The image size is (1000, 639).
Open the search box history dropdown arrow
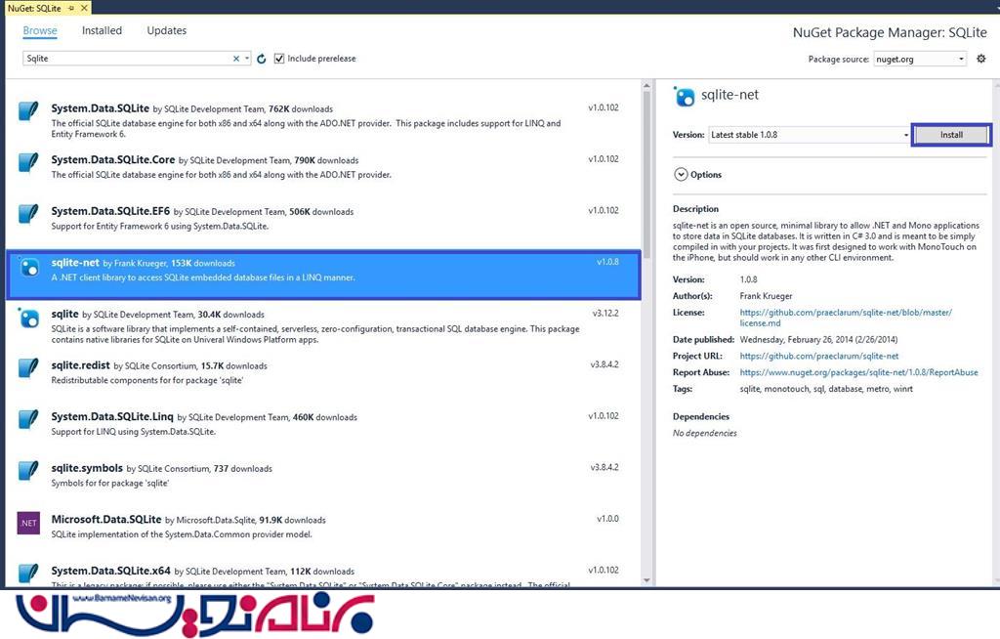(x=247, y=59)
